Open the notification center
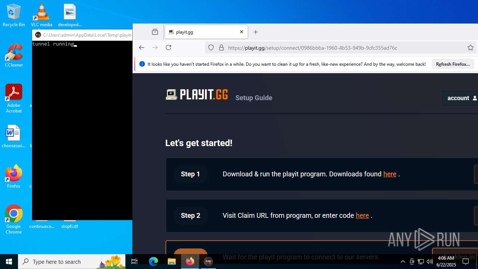 (466, 262)
